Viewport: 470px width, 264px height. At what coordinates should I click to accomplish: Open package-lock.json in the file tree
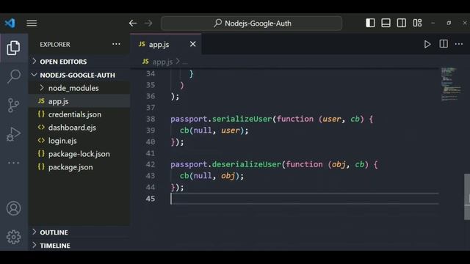tap(80, 154)
